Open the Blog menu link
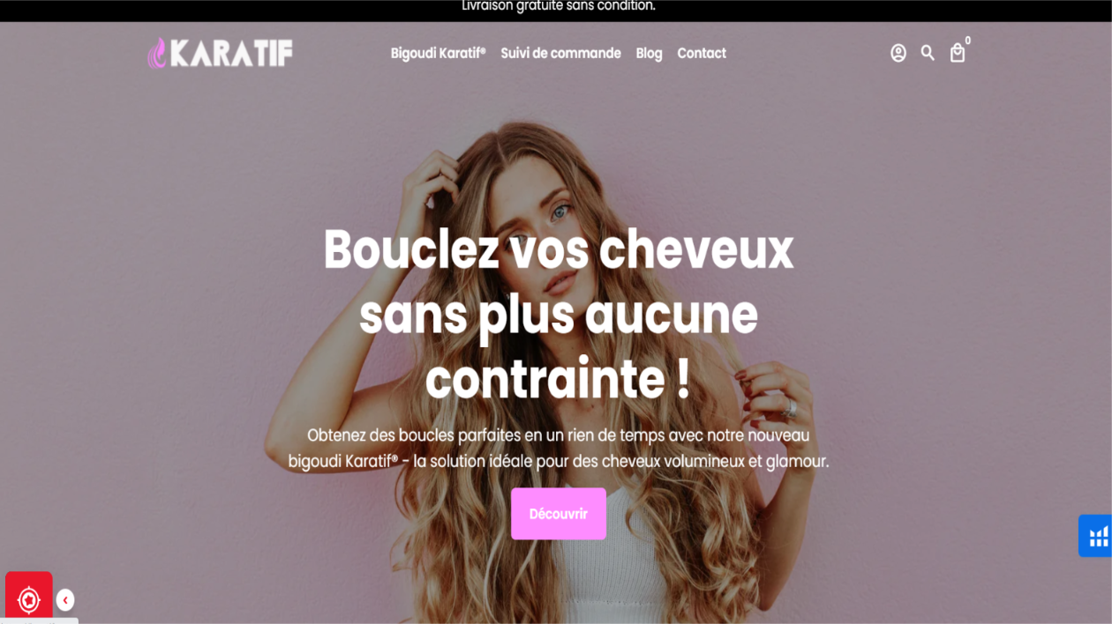 coord(649,54)
